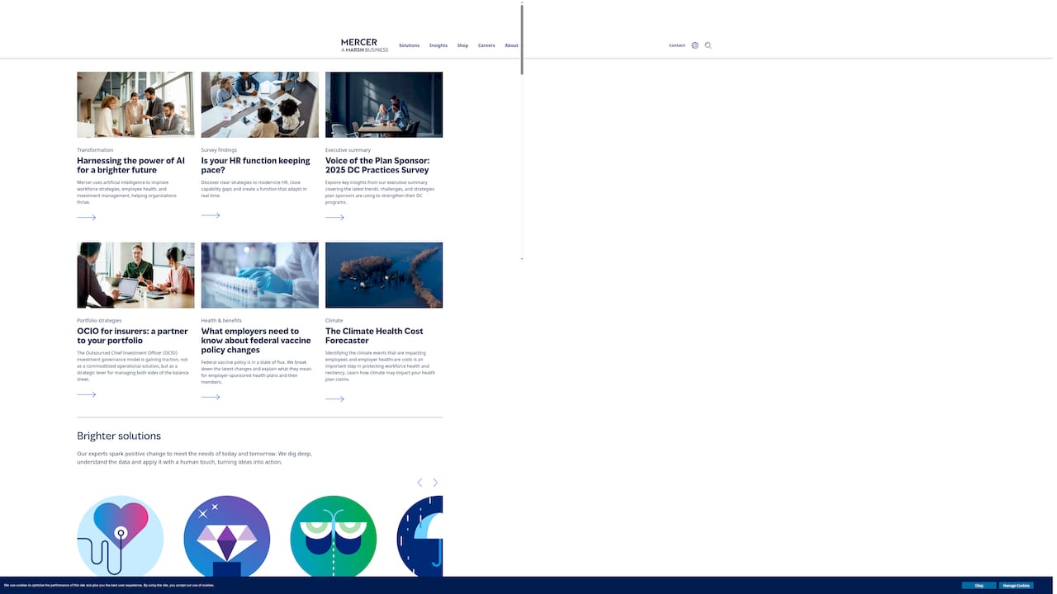Select Shop in the navigation bar

coord(462,45)
